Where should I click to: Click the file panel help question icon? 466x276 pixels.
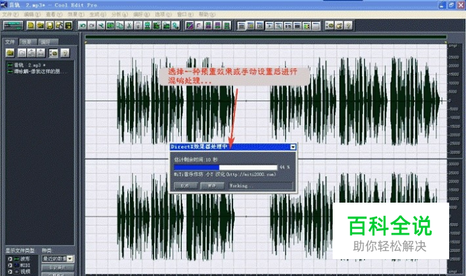(65, 53)
